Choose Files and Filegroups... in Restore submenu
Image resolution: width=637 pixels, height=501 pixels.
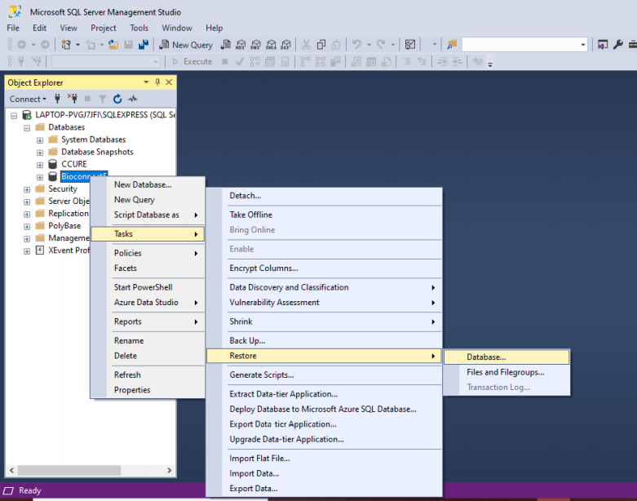(x=507, y=372)
